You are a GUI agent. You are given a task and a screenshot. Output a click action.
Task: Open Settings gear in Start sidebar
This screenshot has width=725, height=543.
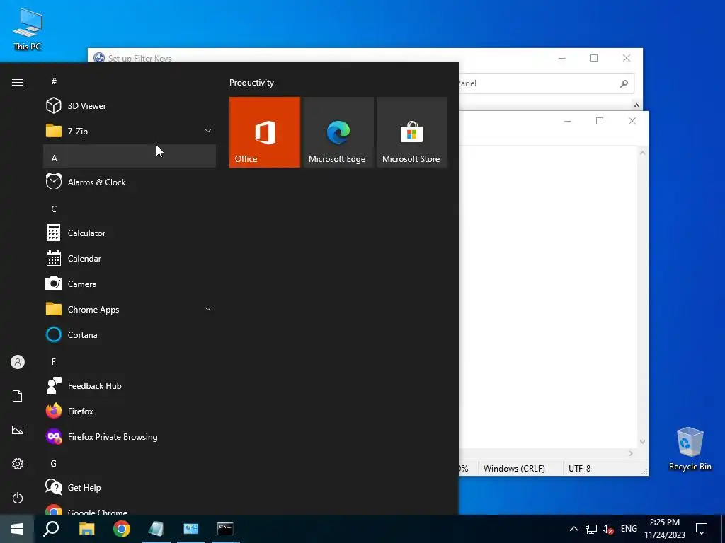pos(18,464)
